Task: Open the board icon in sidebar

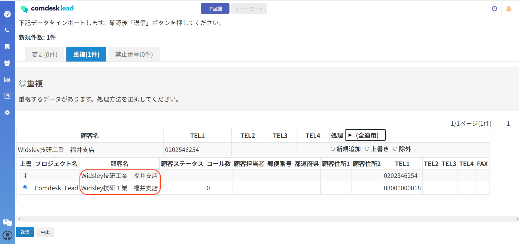Action: (7, 96)
